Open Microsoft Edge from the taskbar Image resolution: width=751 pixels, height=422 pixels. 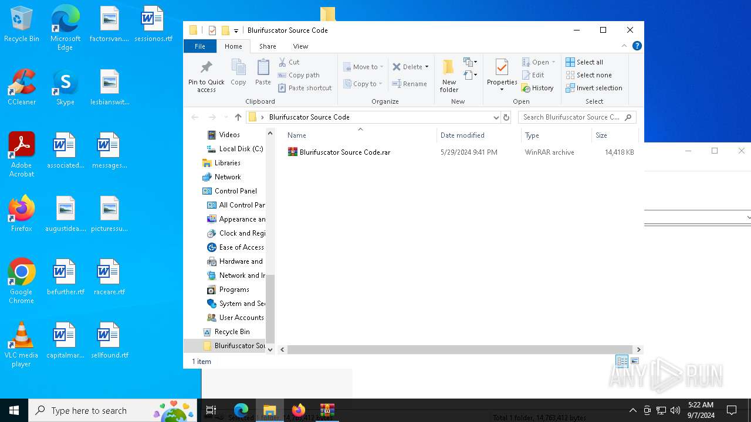point(241,410)
